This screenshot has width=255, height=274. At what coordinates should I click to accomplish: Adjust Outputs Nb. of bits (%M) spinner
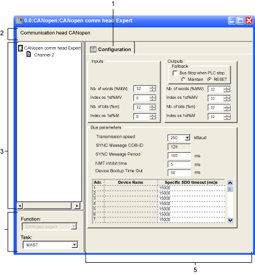click(227, 107)
